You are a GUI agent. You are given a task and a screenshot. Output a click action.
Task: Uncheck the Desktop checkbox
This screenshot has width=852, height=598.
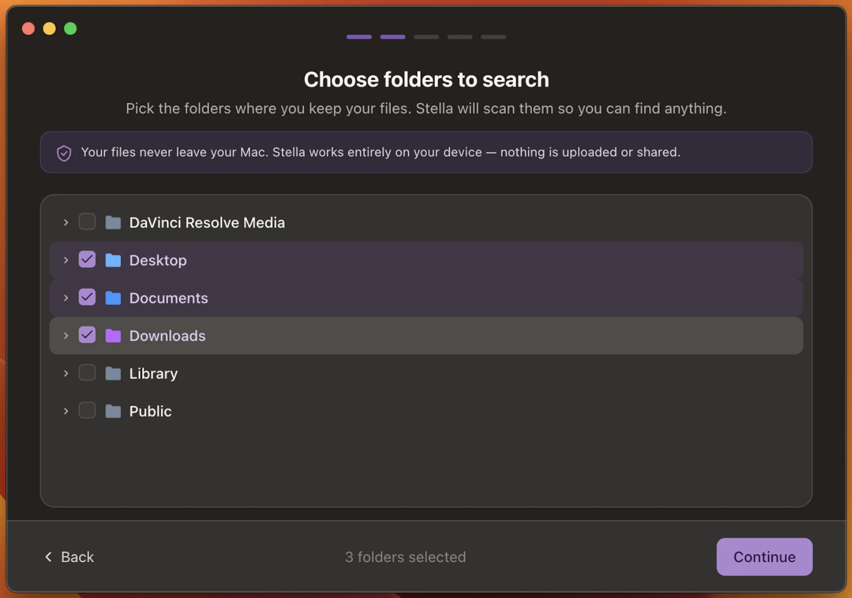tap(87, 260)
